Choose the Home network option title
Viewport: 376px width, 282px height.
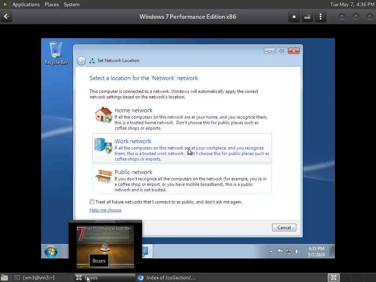click(133, 110)
